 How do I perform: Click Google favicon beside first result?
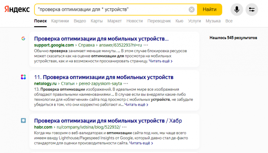coord(23,39)
